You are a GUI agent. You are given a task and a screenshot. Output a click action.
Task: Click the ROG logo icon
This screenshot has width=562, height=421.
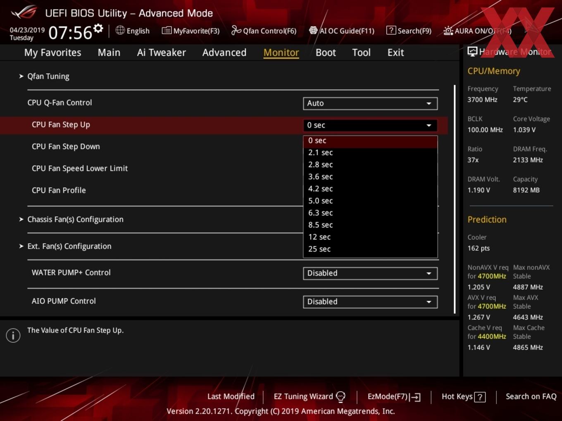tap(24, 12)
